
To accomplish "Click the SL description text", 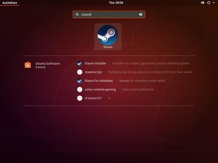I will pos(109,98).
